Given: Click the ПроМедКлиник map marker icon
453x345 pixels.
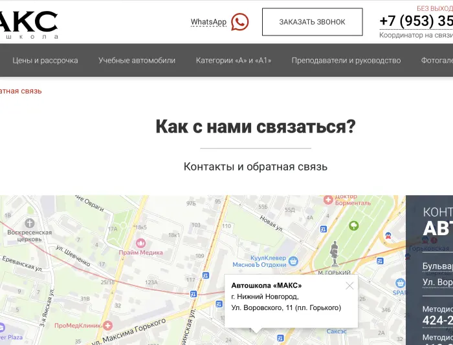Looking at the screenshot, I should [108, 326].
